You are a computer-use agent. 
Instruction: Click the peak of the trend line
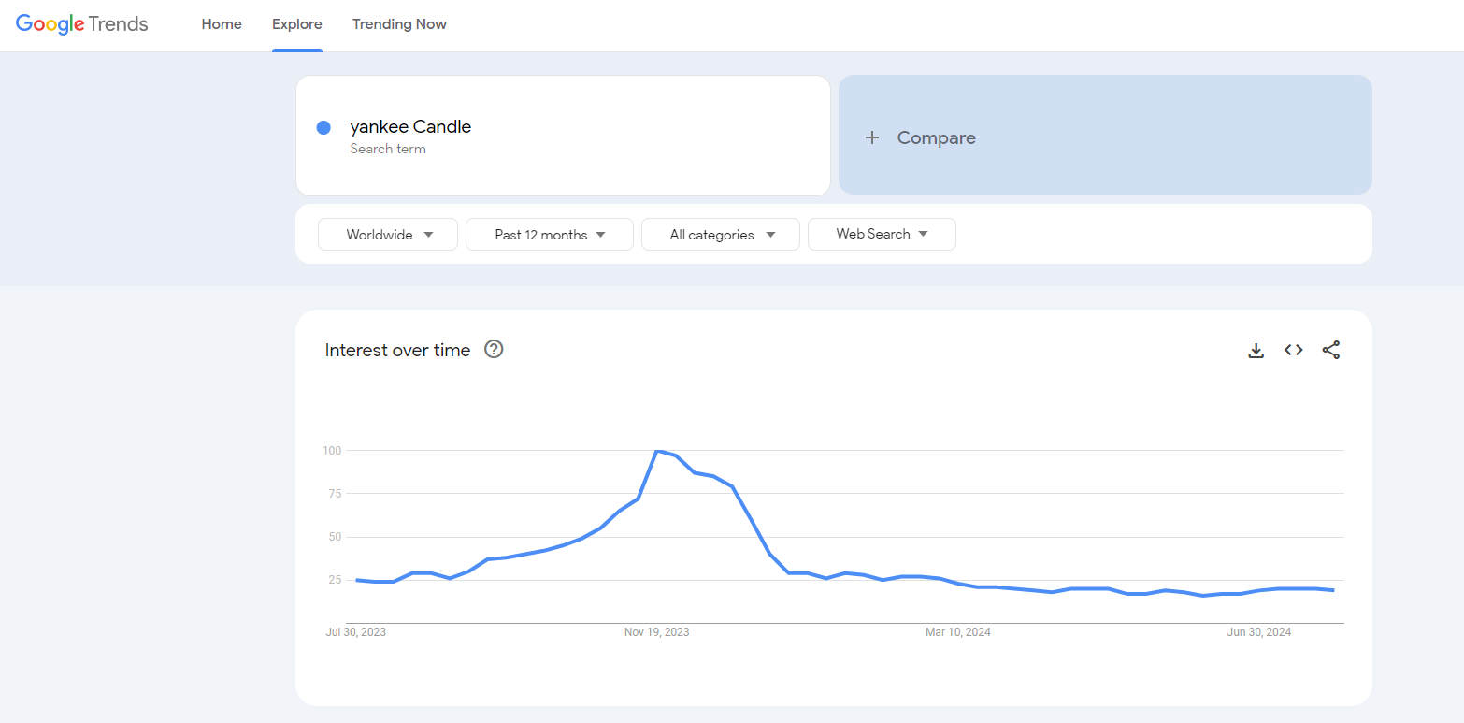pos(658,451)
